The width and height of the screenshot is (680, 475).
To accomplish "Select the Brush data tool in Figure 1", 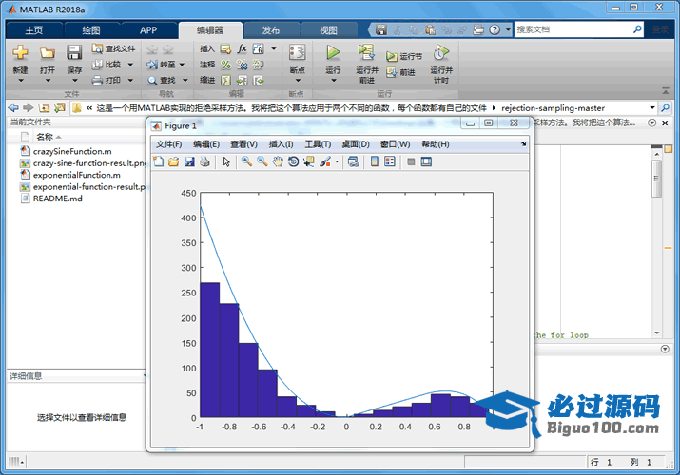I will [325, 161].
